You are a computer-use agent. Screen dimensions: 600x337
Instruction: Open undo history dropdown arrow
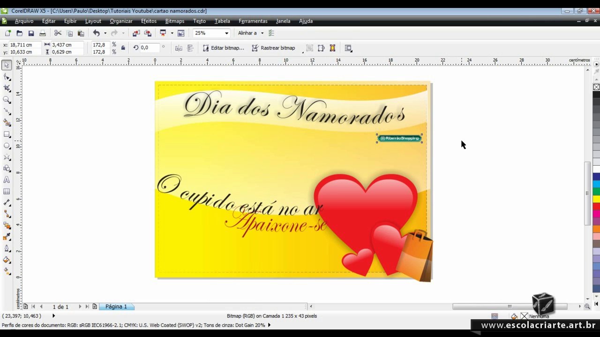coord(105,33)
